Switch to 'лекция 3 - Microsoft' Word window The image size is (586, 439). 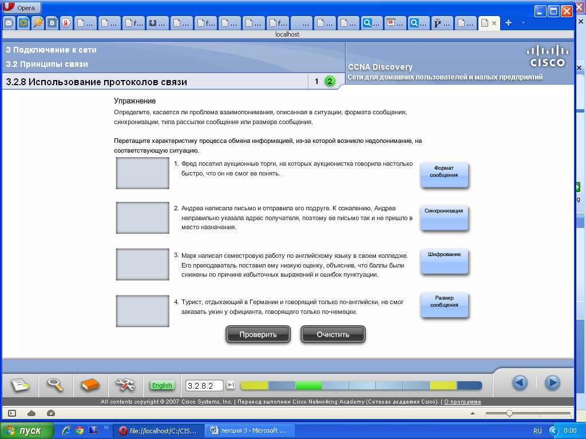point(250,431)
